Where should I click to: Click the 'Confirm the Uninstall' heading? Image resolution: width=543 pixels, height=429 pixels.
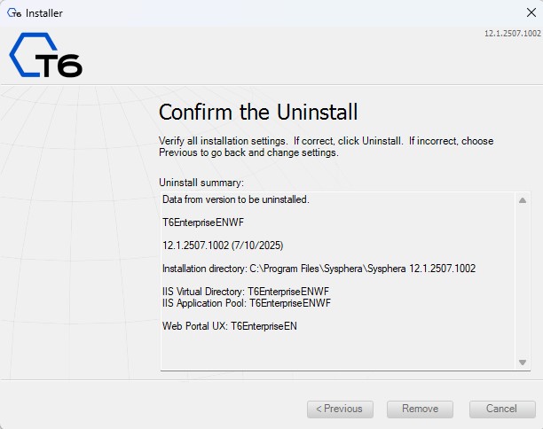[258, 112]
